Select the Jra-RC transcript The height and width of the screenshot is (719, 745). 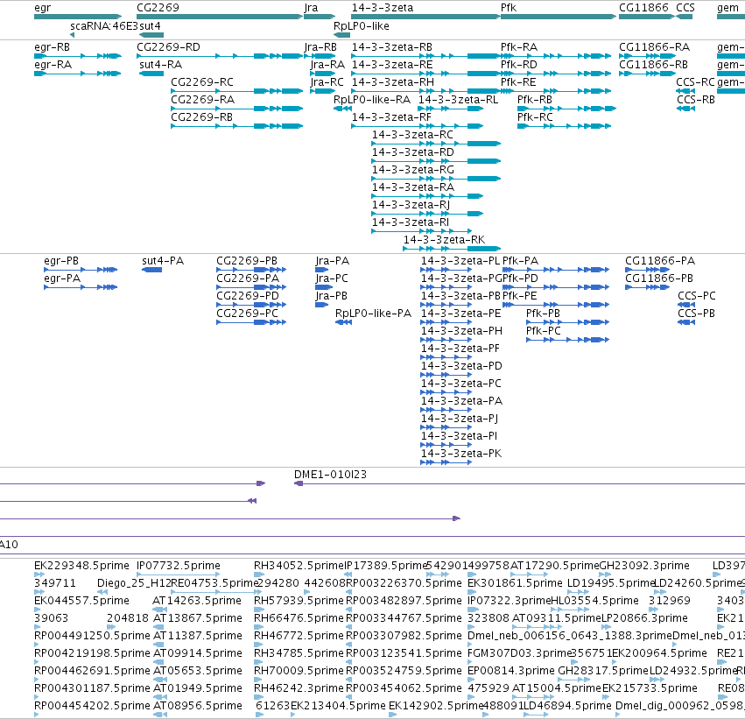point(323,91)
